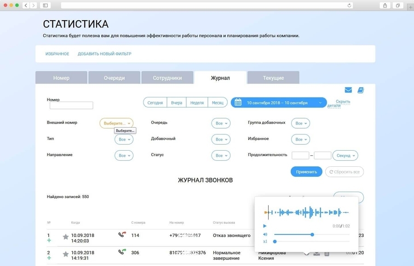Click the book journal icon
Image resolution: width=414 pixels, height=266 pixels.
click(361, 90)
